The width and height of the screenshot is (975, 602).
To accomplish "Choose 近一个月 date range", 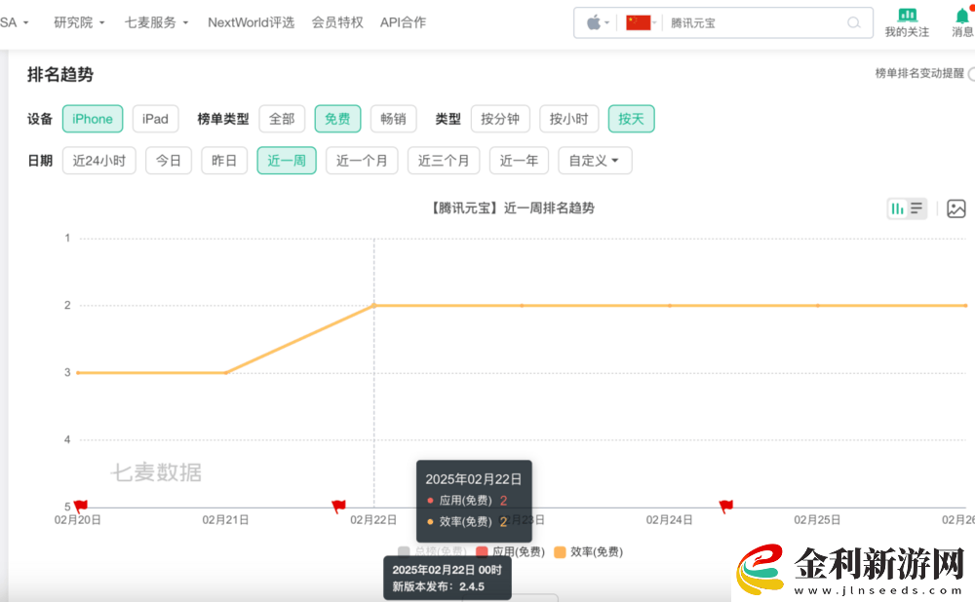I will click(362, 161).
